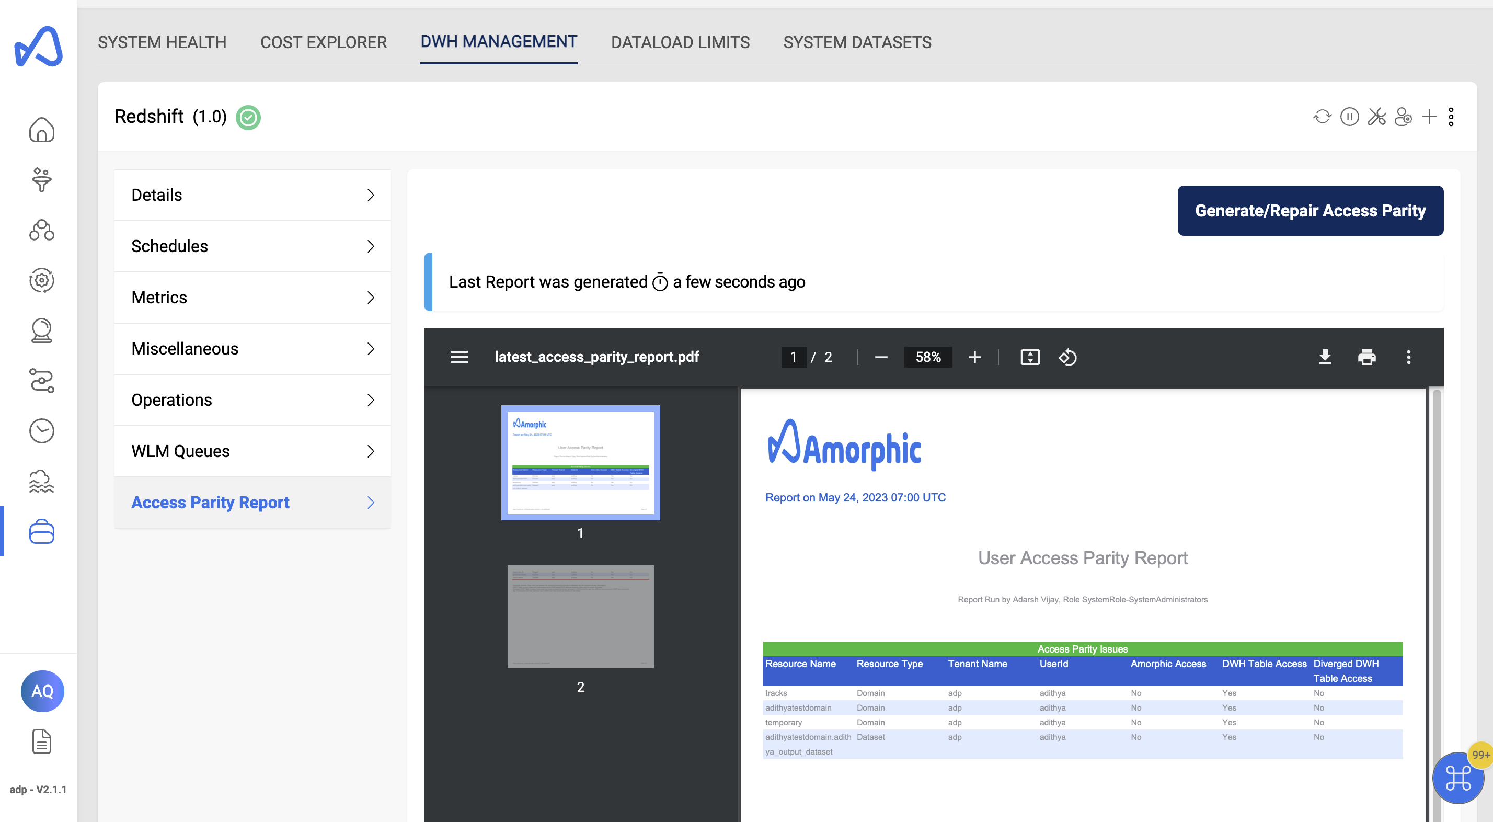Viewport: 1493px width, 822px height.
Task: Click the plus add icon
Action: [1429, 117]
